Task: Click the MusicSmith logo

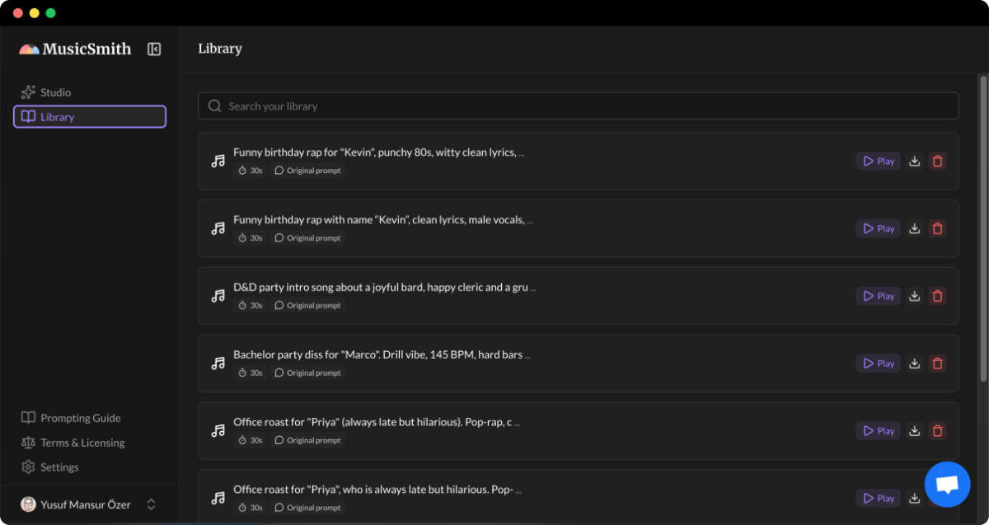Action: coord(75,49)
